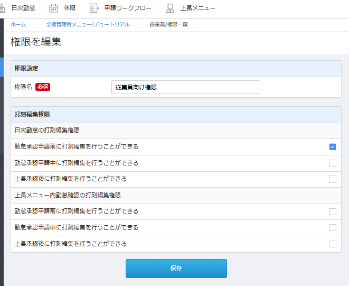Open 全権管理者メニュー/チュートリアル breadcrumb

point(88,24)
